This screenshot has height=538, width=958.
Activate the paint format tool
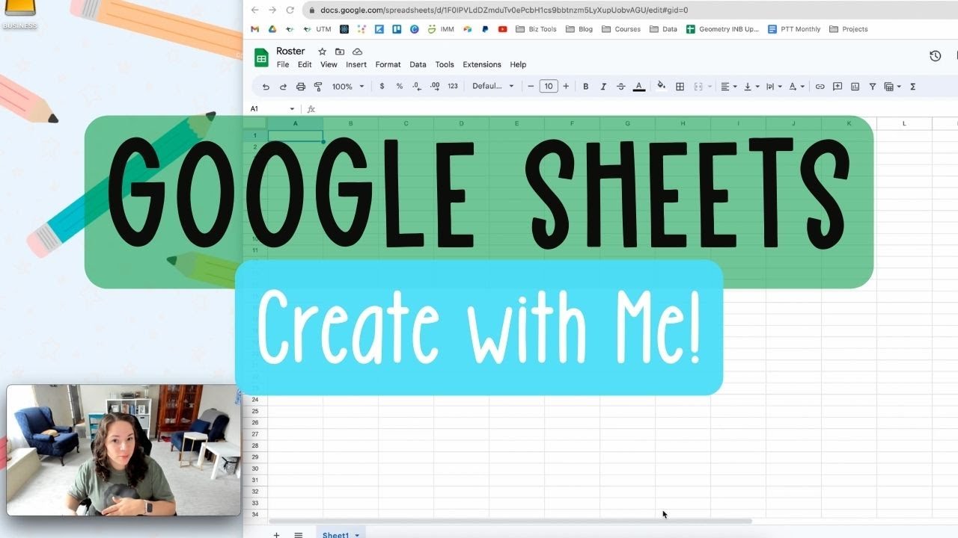coord(318,87)
